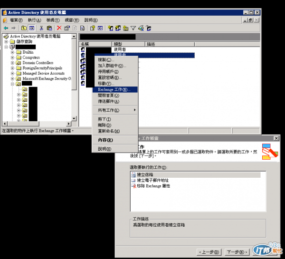Select the Domain Controllers tree item
The height and width of the screenshot is (259, 285).
(x=38, y=63)
